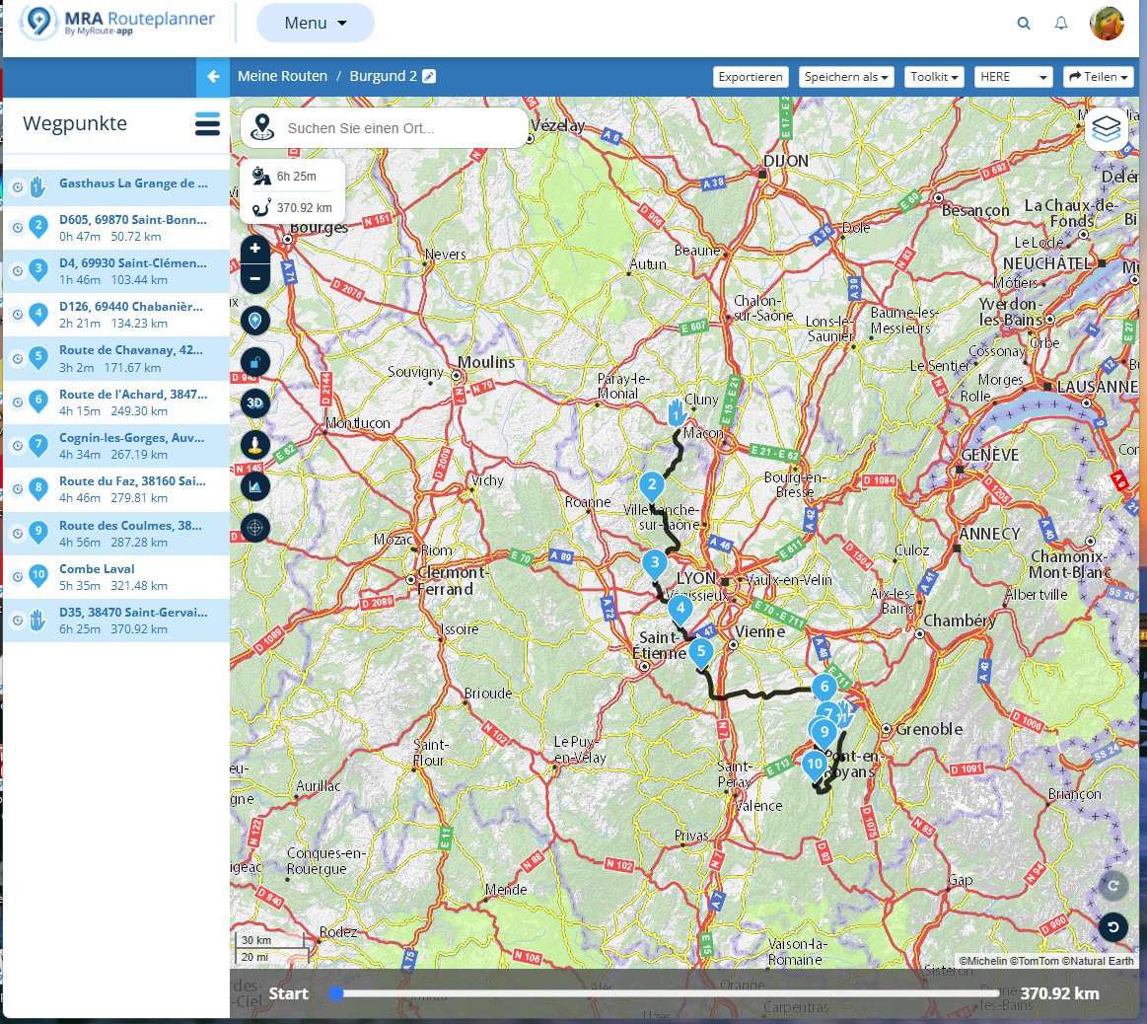Image resolution: width=1147 pixels, height=1024 pixels.
Task: Center map on current location crosshair
Action: 254,528
